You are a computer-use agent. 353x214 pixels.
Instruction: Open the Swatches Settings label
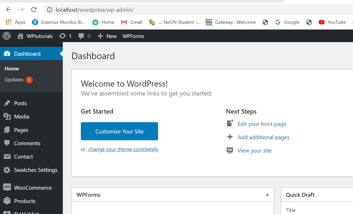click(x=36, y=170)
